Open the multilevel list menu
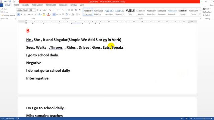 coord(64,10)
